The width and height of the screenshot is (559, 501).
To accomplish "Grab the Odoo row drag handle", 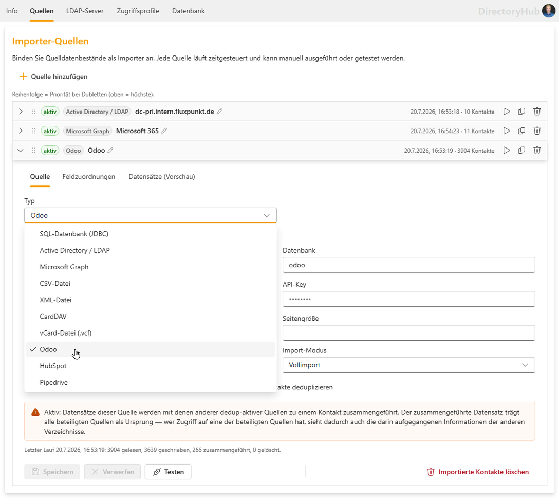I will (33, 151).
